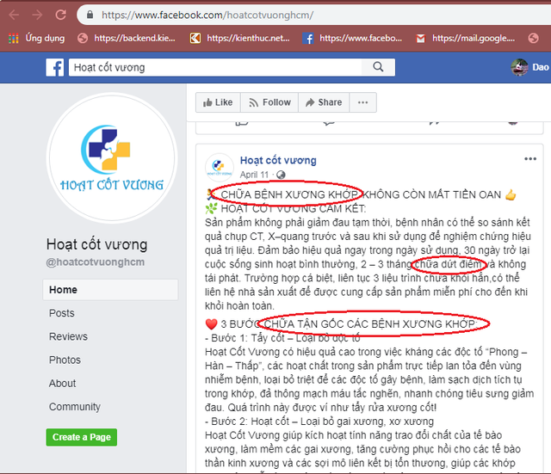The width and height of the screenshot is (551, 474).
Task: Open the www.facebo... bookmark
Action: (x=352, y=38)
